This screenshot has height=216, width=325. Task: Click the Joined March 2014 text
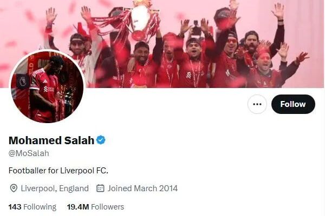[142, 188]
